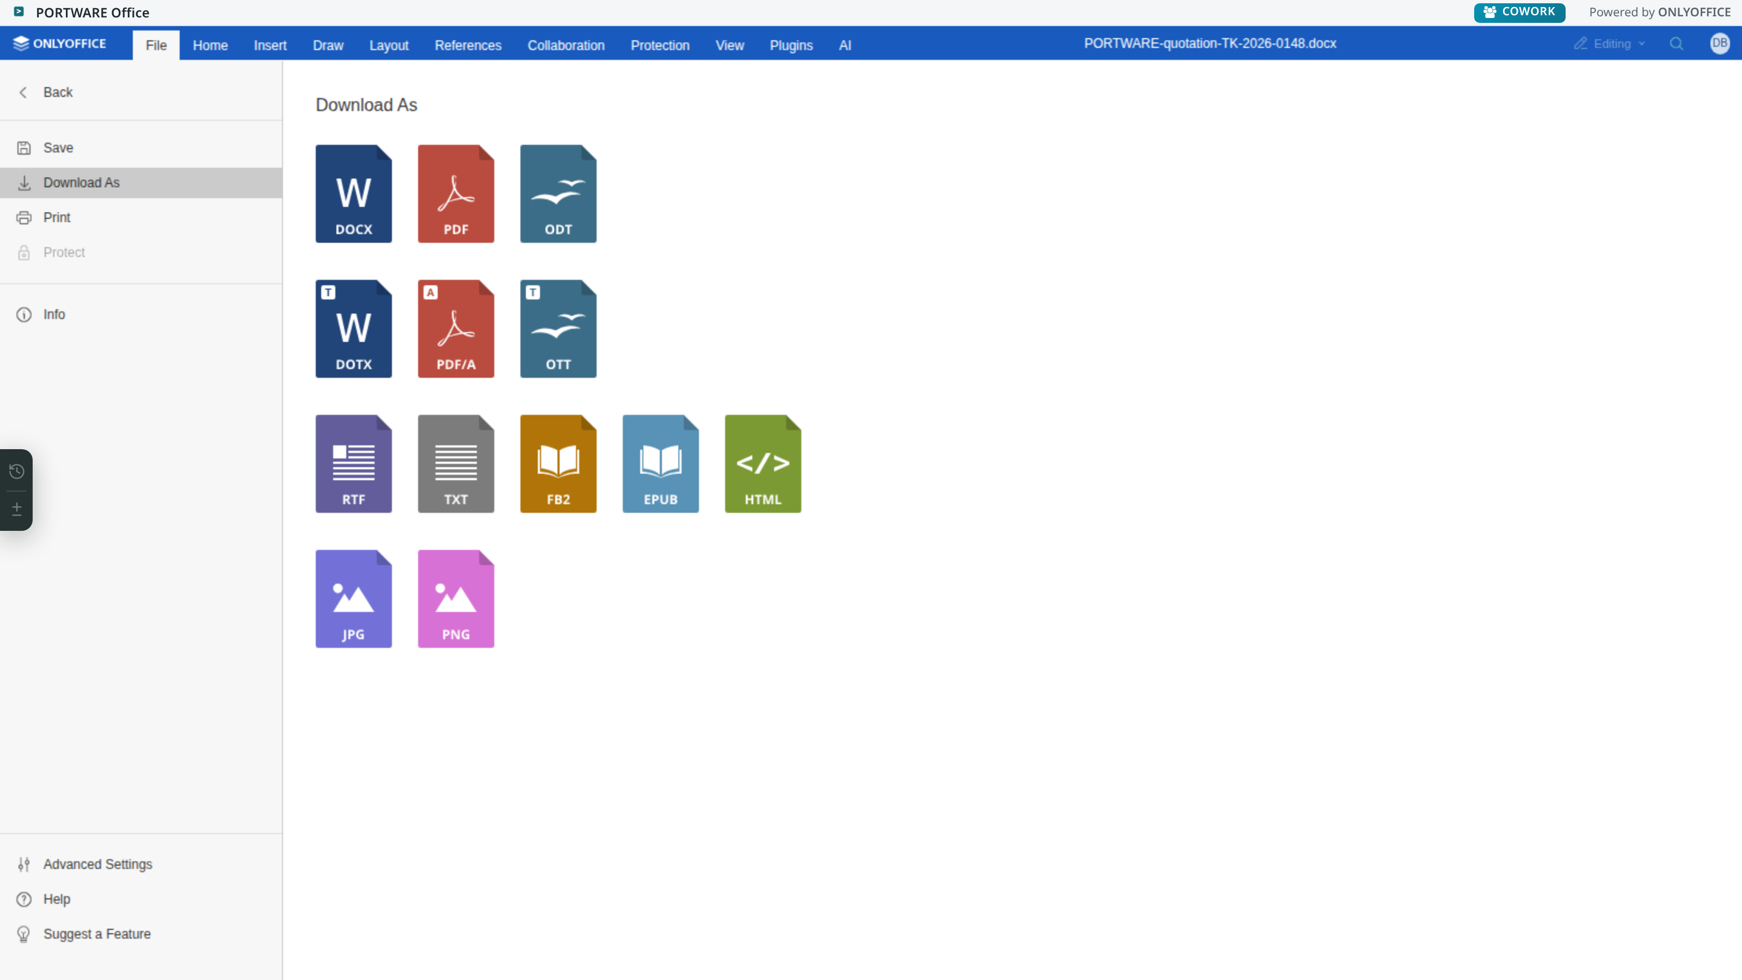The width and height of the screenshot is (1742, 980).
Task: Pick the OTT template format
Action: pyautogui.click(x=558, y=329)
